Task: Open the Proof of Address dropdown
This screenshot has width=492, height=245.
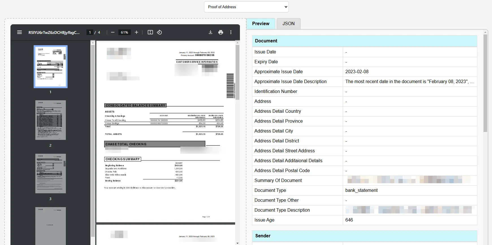Action: [x=246, y=7]
